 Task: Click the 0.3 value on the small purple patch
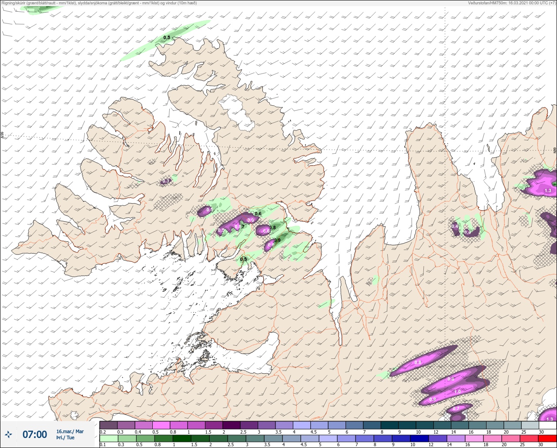(166, 181)
